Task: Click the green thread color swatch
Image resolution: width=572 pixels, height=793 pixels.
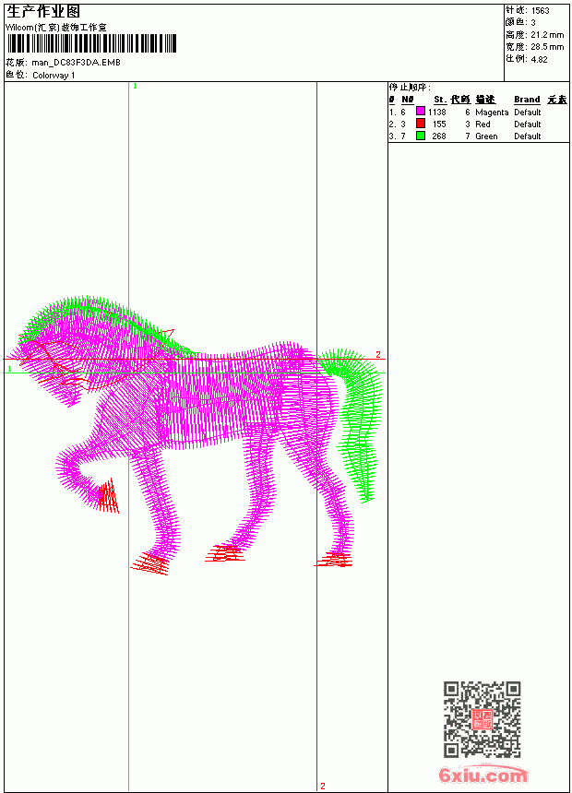Action: click(420, 136)
